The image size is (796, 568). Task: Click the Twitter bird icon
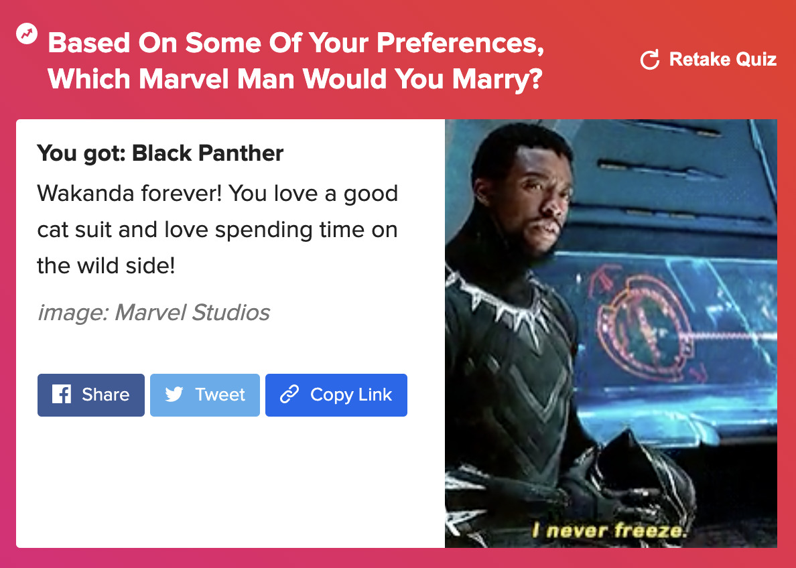click(x=174, y=395)
